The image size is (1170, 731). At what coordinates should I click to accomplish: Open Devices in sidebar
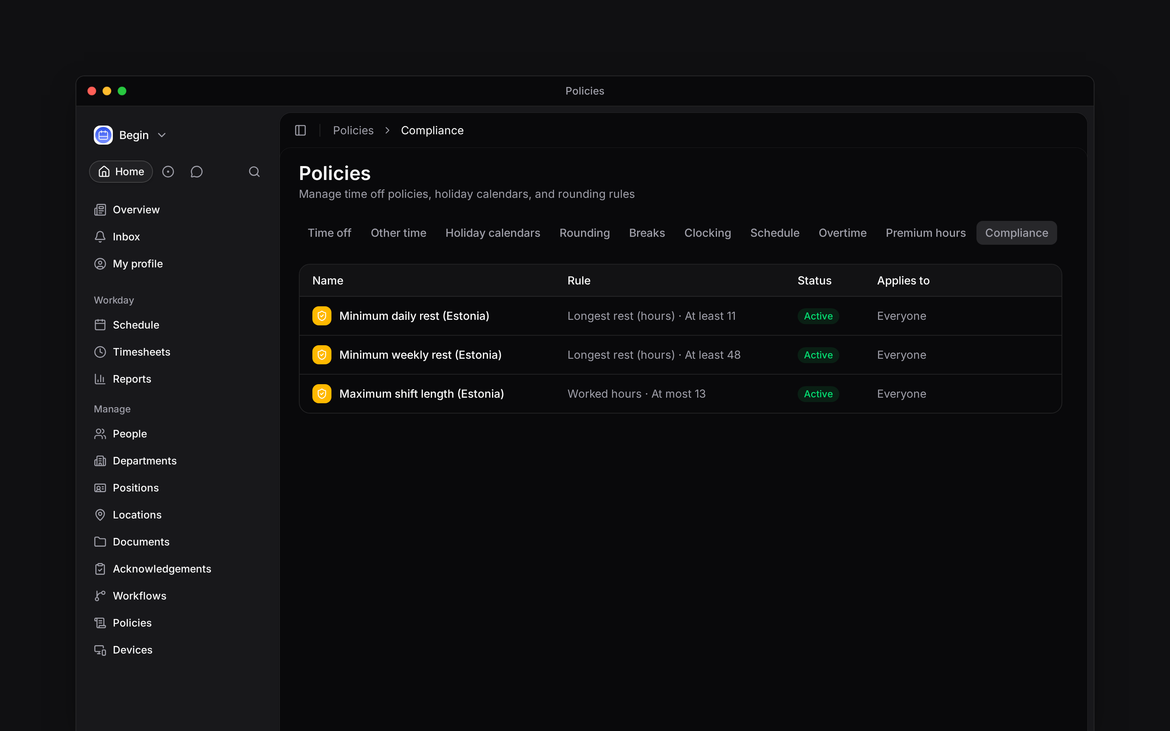132,650
